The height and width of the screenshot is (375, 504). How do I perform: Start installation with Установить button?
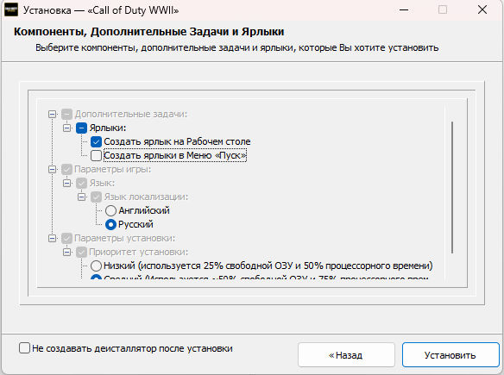[450, 355]
